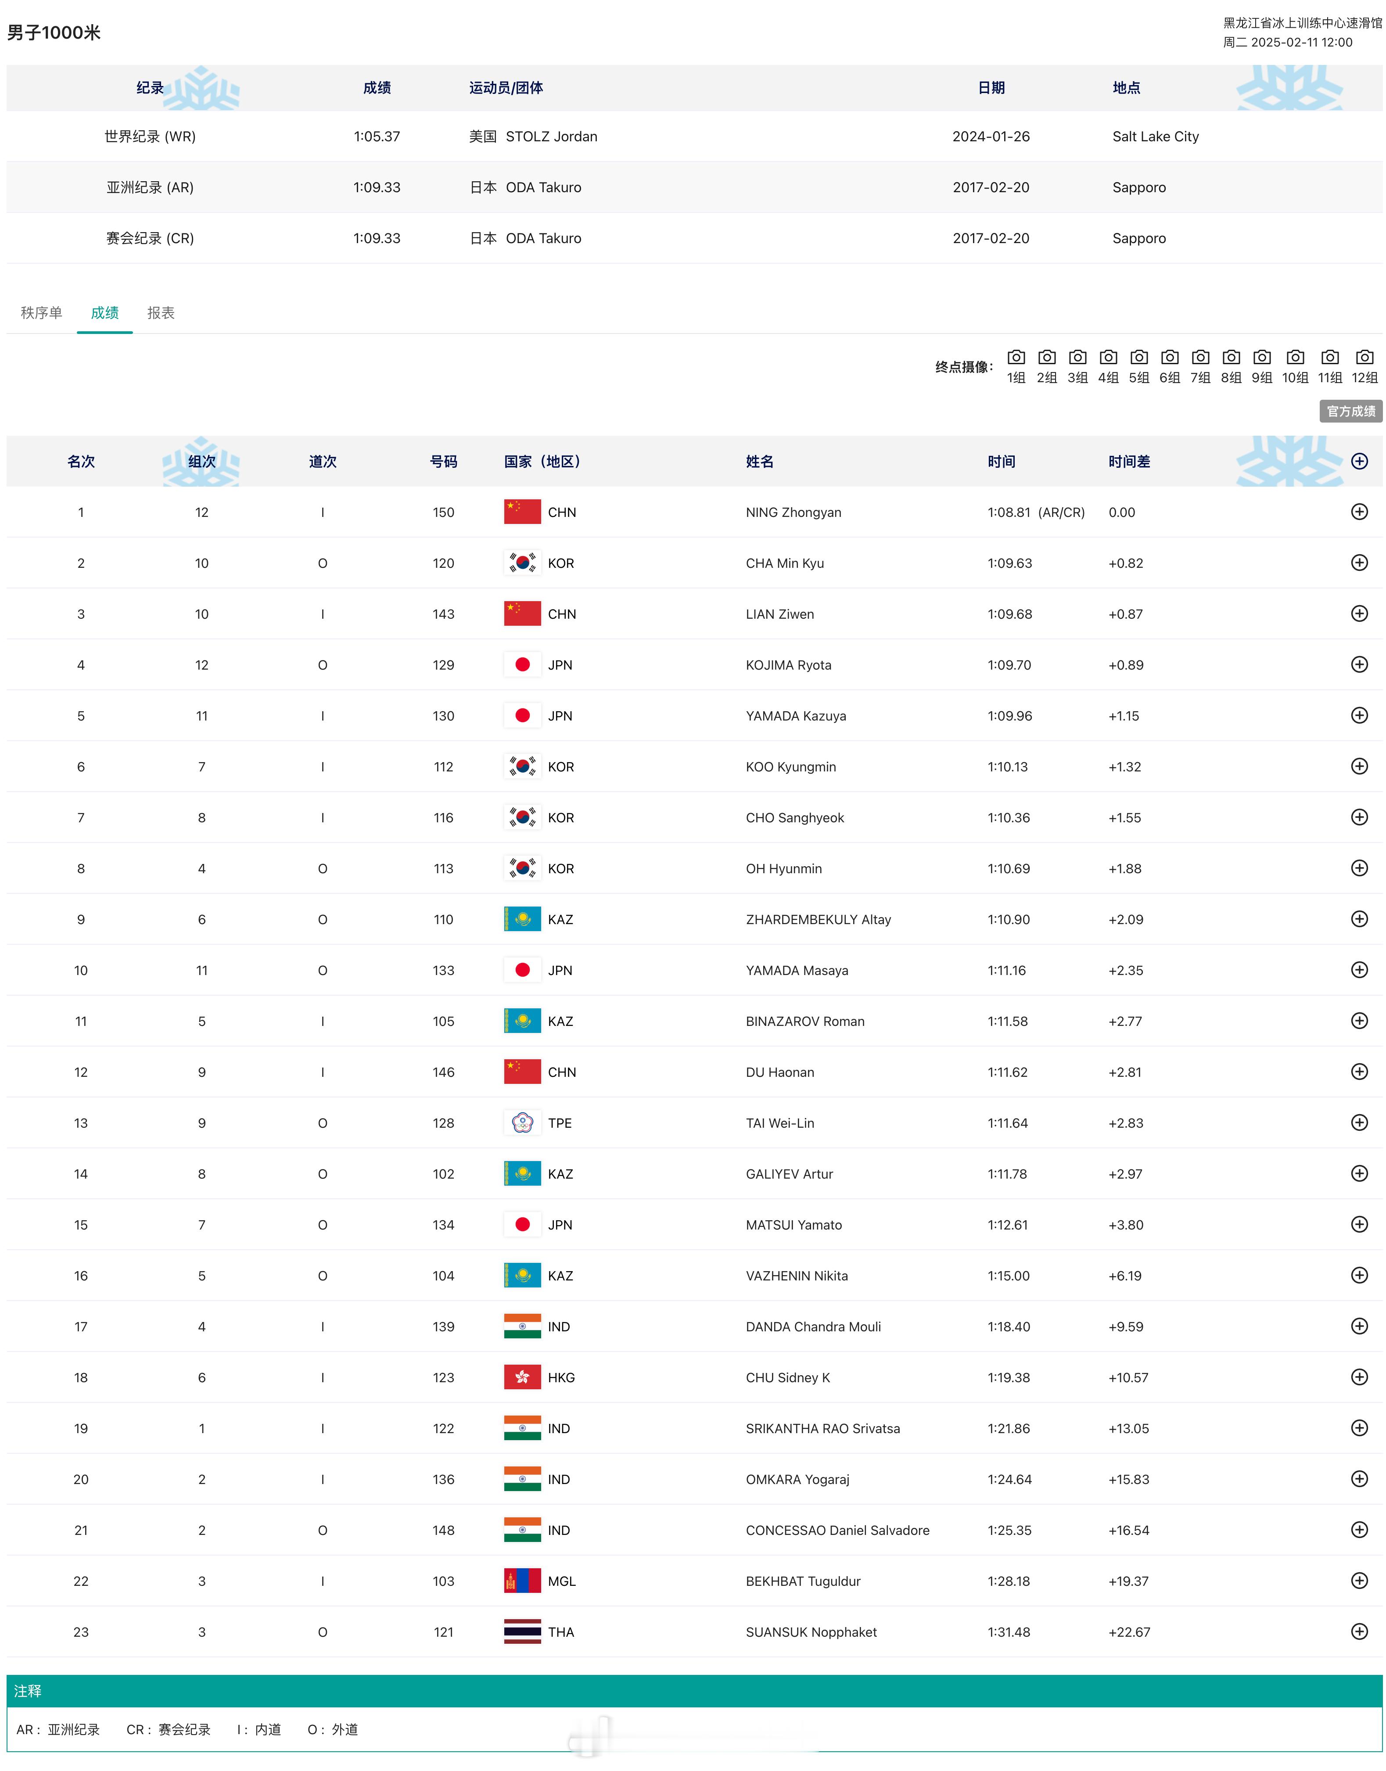Image resolution: width=1386 pixels, height=1771 pixels.
Task: Expand details for CONCESSAO Daniel Salvadore row
Action: pos(1360,1530)
